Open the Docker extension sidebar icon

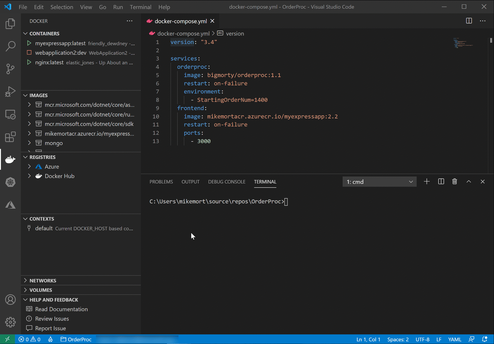tap(10, 159)
